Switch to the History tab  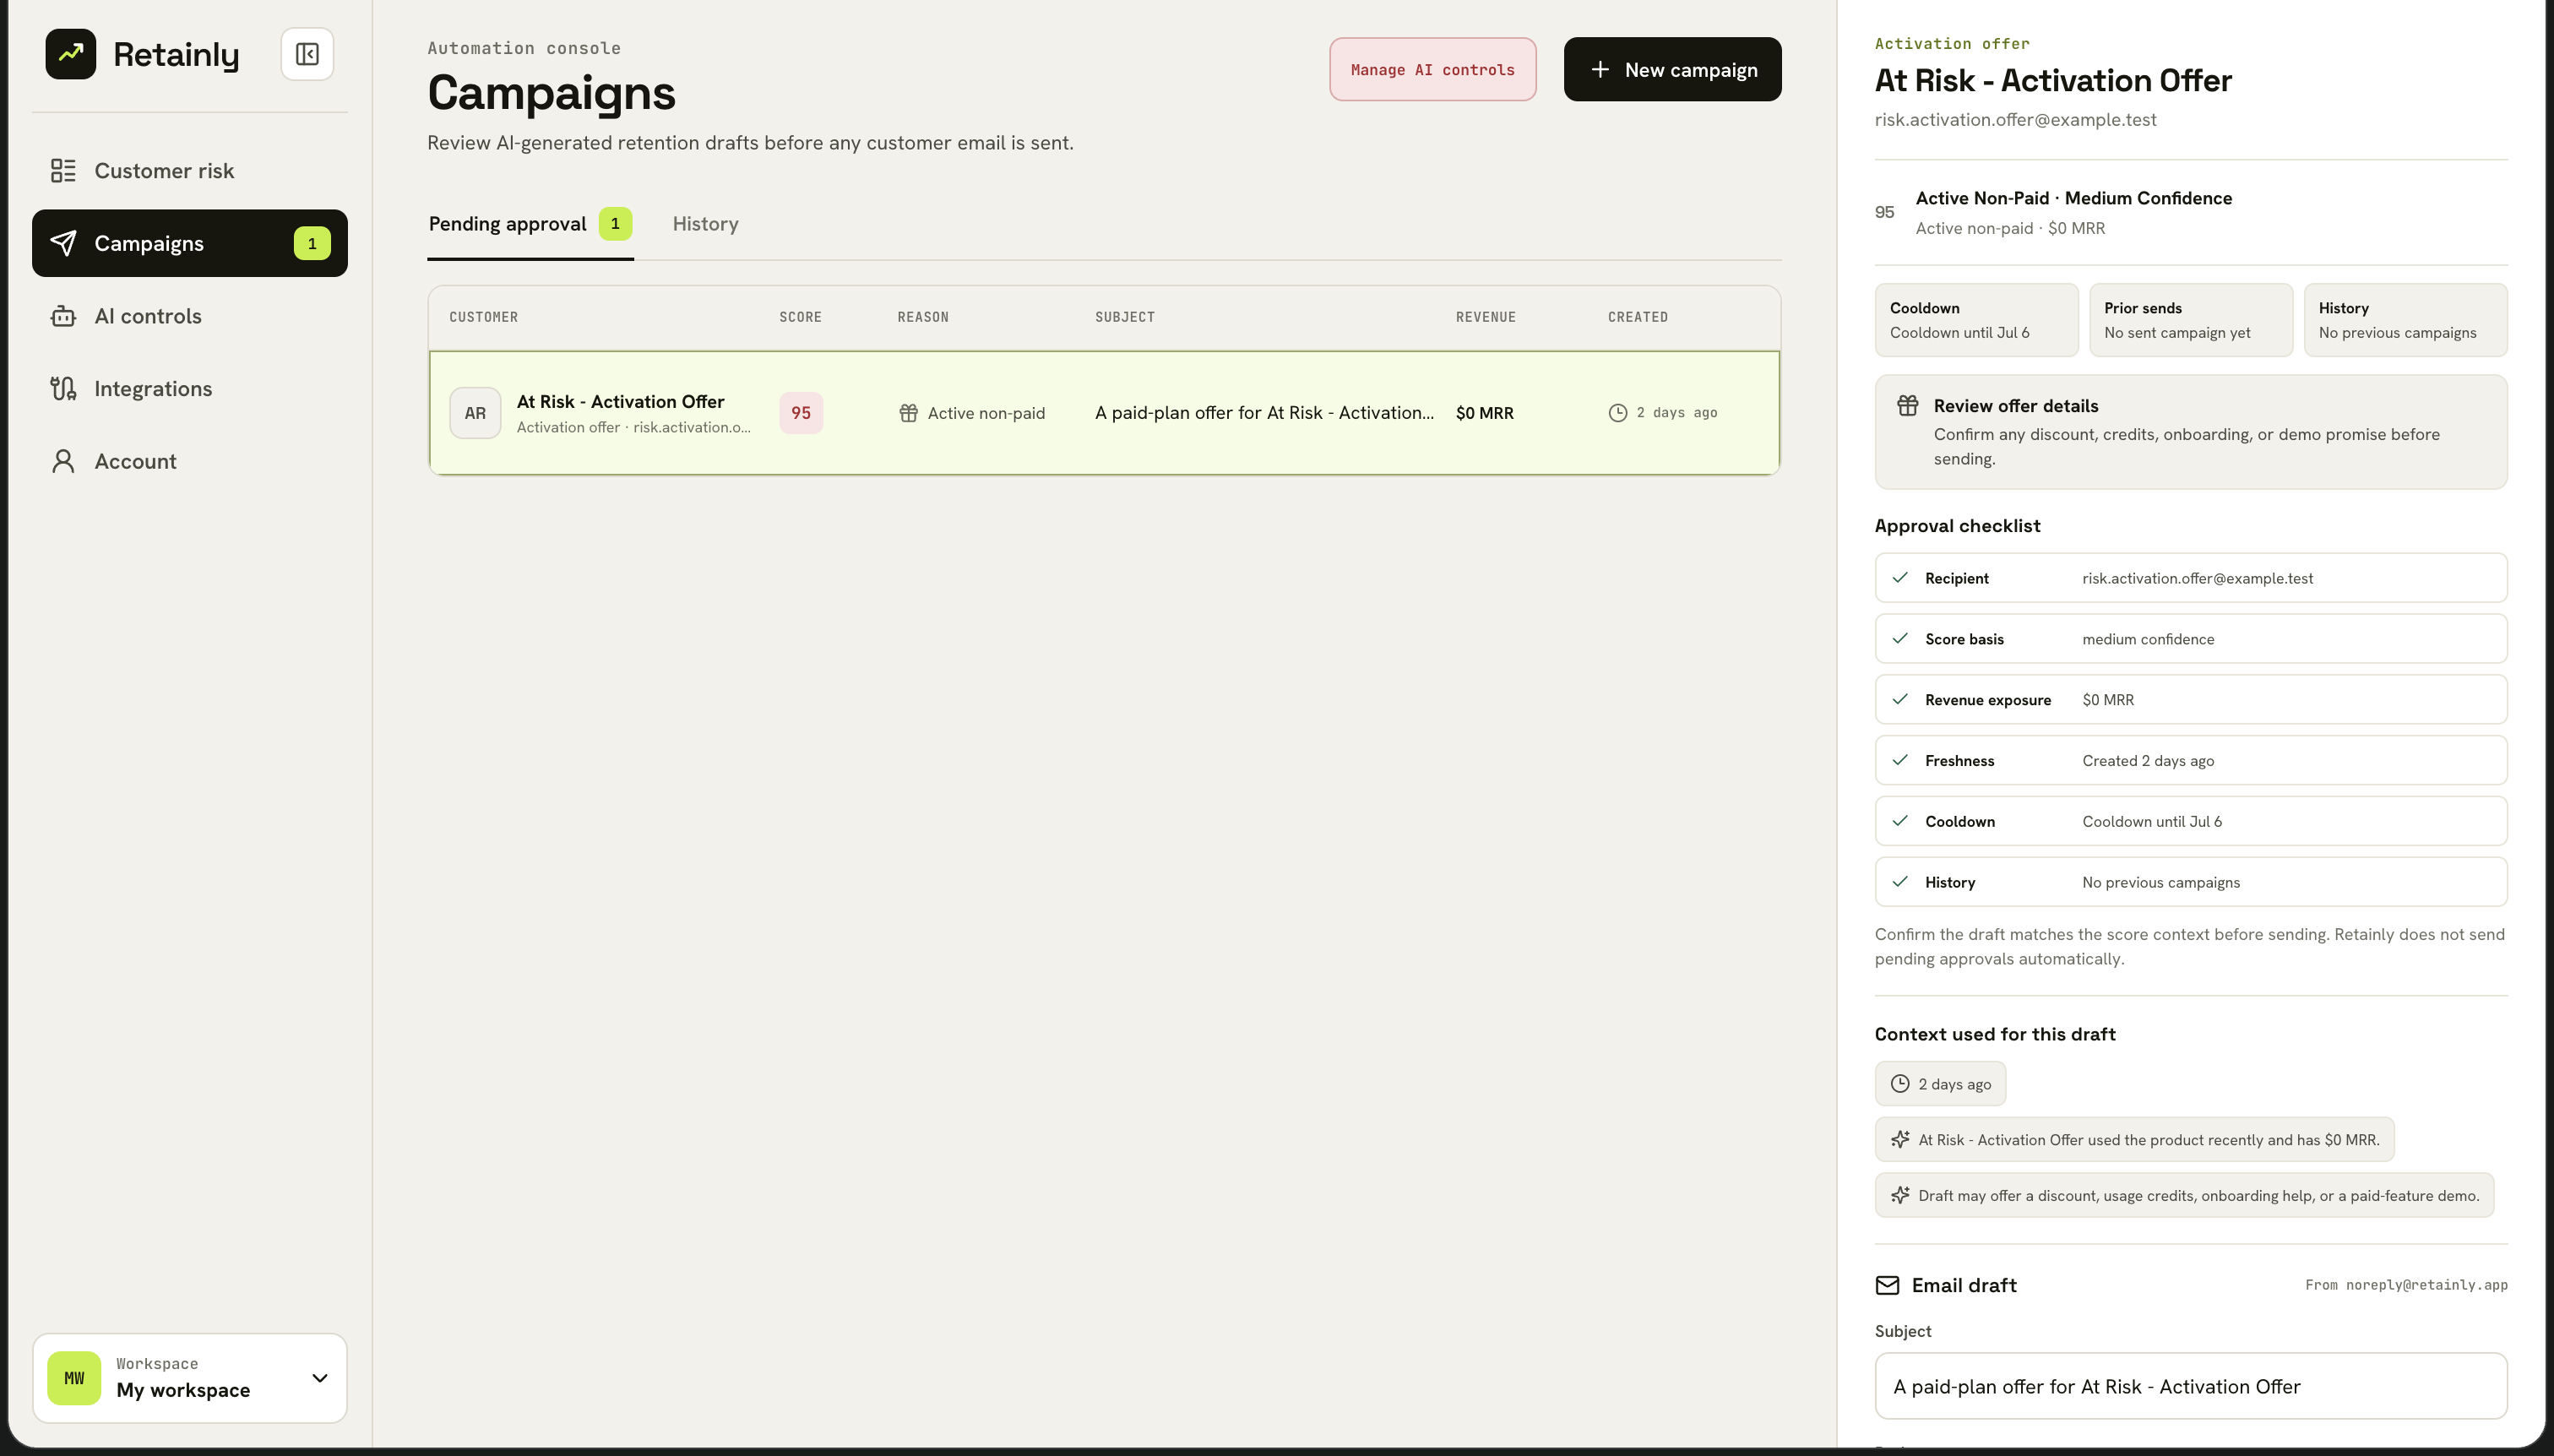705,224
